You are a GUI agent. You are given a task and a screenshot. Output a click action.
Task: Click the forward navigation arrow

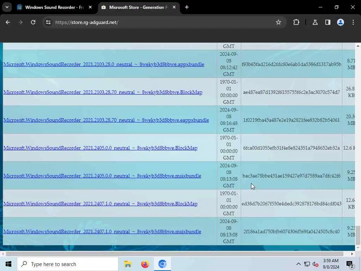coord(20,22)
